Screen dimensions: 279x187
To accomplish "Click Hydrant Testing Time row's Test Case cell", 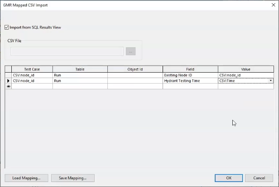I will [x=32, y=81].
